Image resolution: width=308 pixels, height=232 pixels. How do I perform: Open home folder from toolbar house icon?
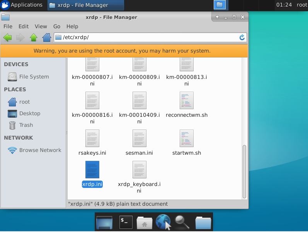pos(47,38)
